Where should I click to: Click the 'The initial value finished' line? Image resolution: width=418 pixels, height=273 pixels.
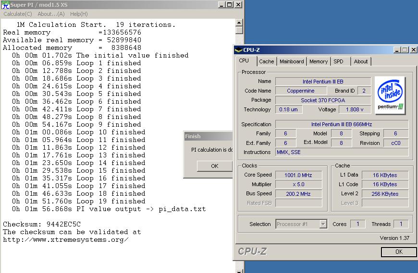point(100,55)
